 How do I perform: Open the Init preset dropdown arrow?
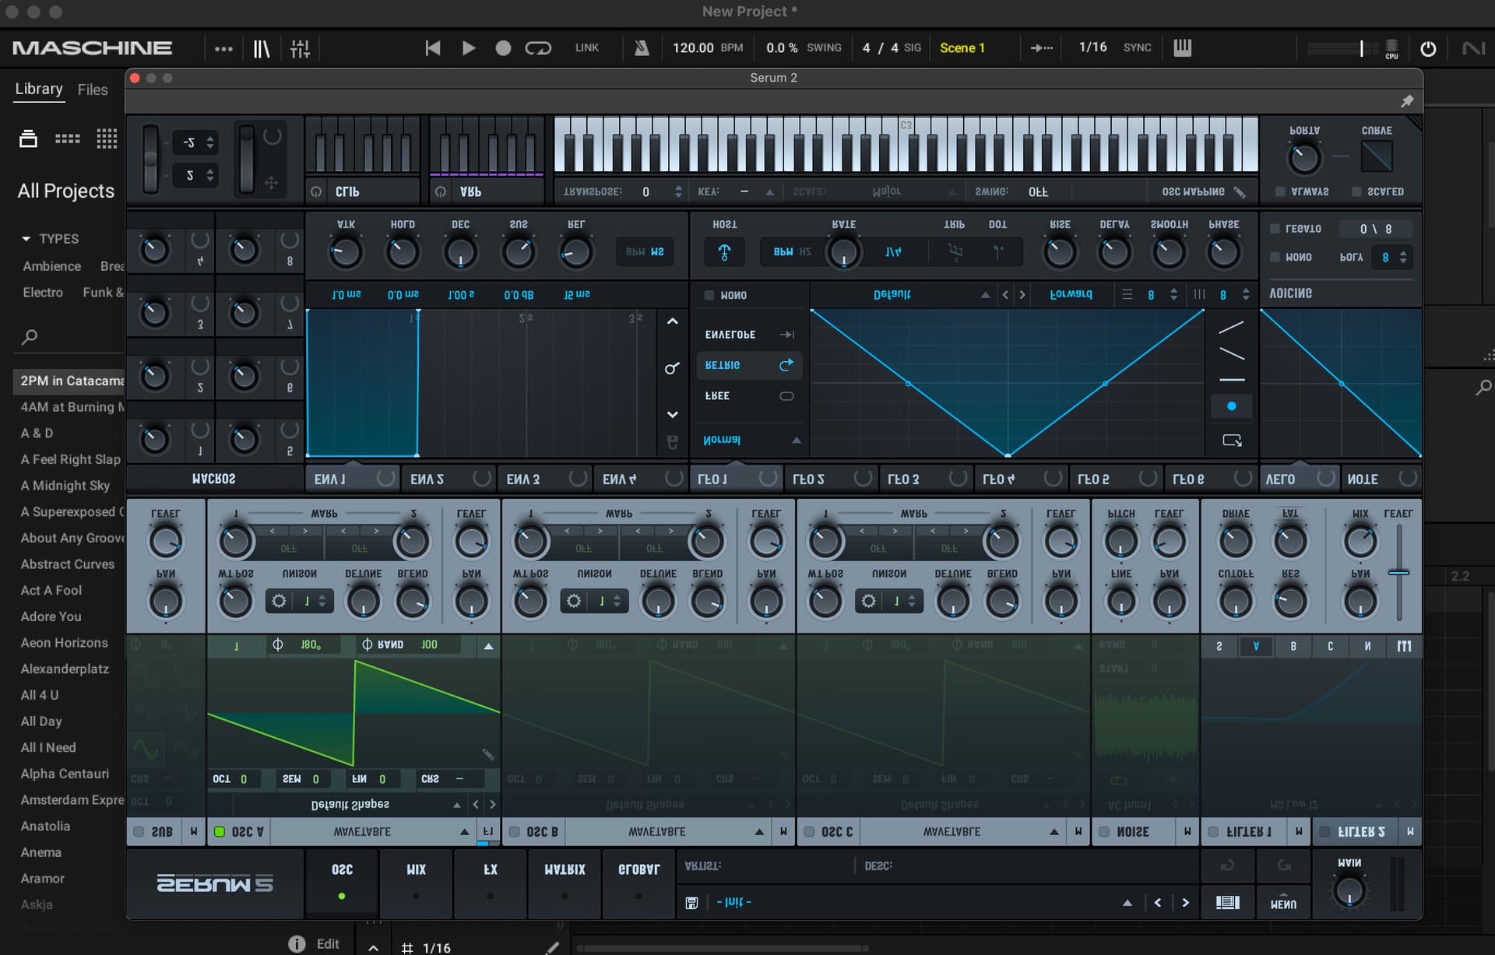pos(1127,903)
